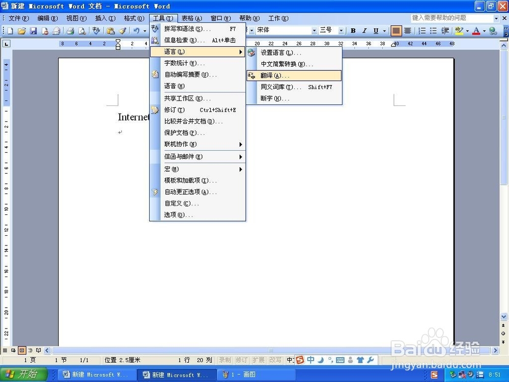Viewport: 509px width, 382px height.
Task: Choose 信息检索 from the Tools menu
Action: point(197,40)
